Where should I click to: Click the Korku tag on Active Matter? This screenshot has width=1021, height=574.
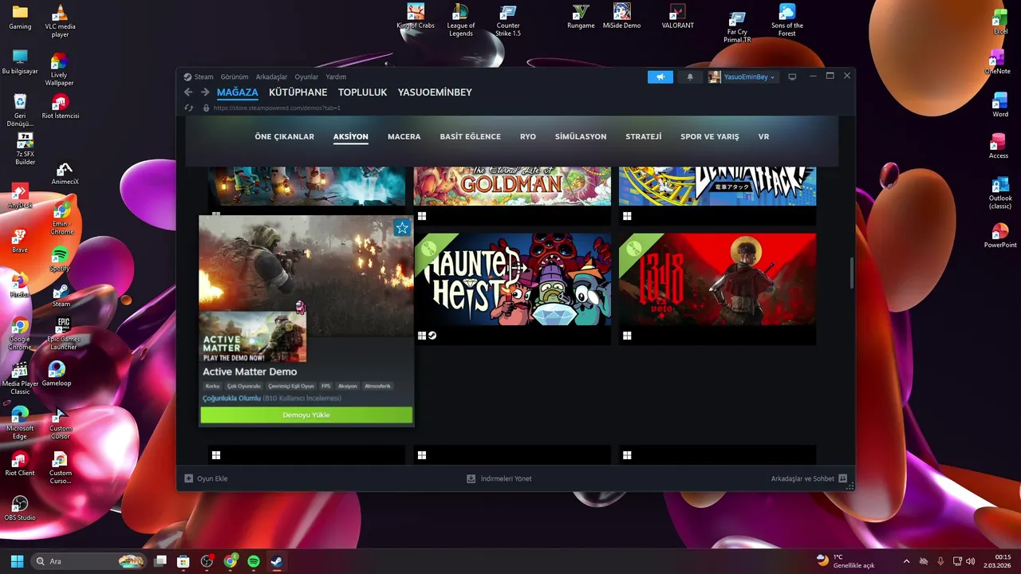pos(212,386)
